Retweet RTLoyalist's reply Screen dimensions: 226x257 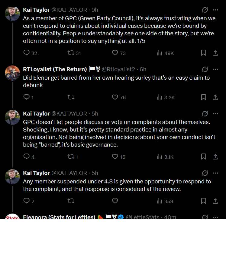71,97
